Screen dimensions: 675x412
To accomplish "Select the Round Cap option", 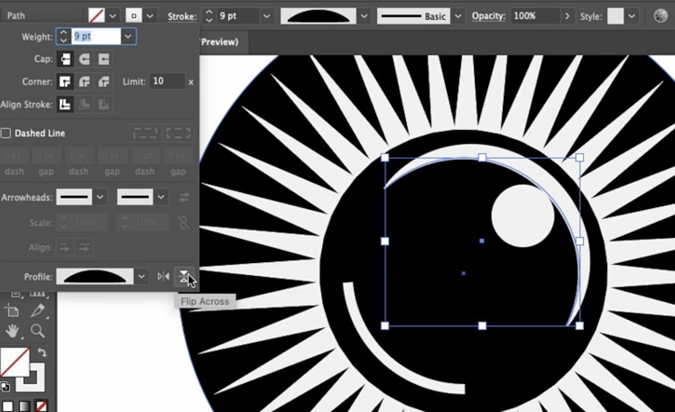I will pos(84,59).
